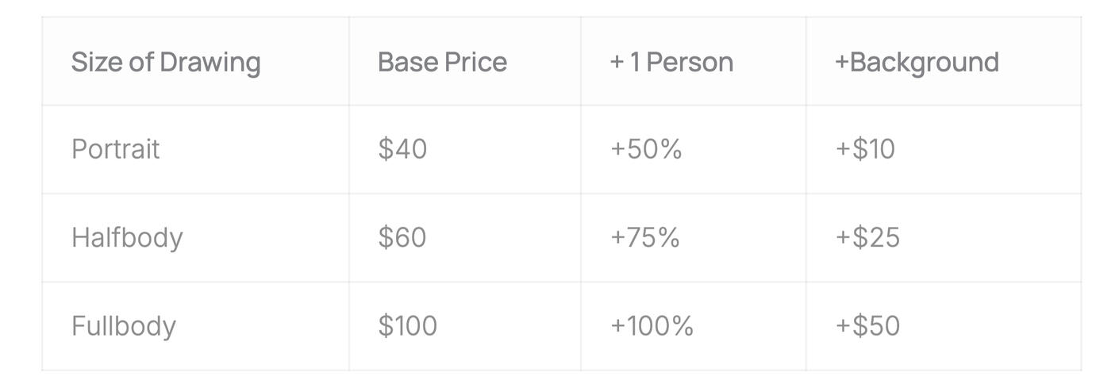The width and height of the screenshot is (1119, 388).
Task: Click the +50% extra person cell
Action: (x=646, y=149)
